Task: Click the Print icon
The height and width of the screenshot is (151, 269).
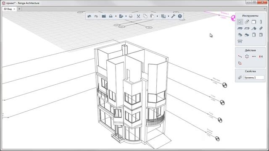Action: click(131, 16)
